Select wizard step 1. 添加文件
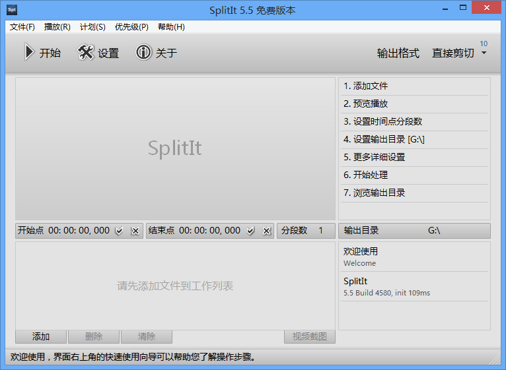The image size is (506, 370). (365, 86)
